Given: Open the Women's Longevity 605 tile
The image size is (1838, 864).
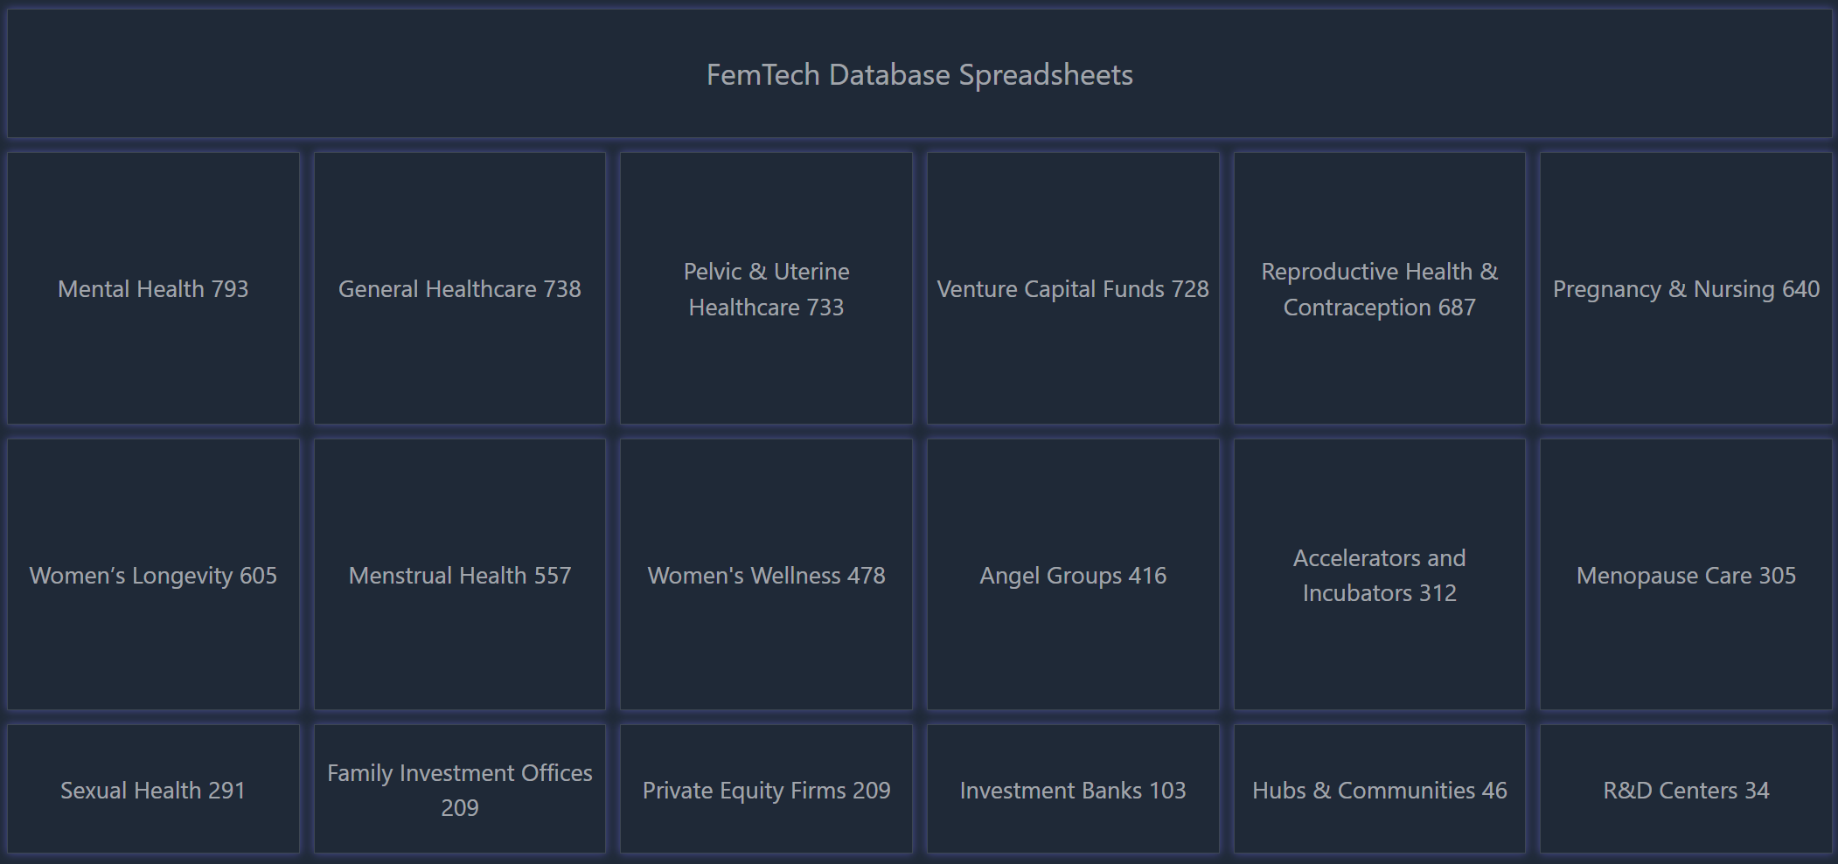Looking at the screenshot, I should coord(153,575).
